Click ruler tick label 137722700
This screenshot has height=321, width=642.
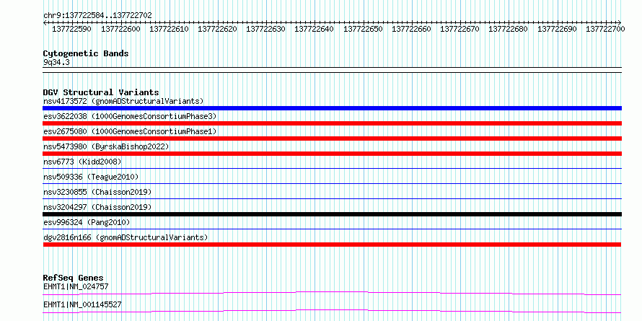pyautogui.click(x=605, y=29)
